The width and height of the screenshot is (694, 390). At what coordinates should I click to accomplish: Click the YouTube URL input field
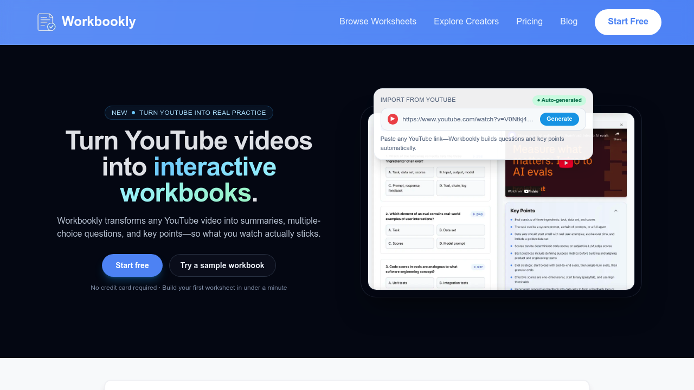point(467,119)
